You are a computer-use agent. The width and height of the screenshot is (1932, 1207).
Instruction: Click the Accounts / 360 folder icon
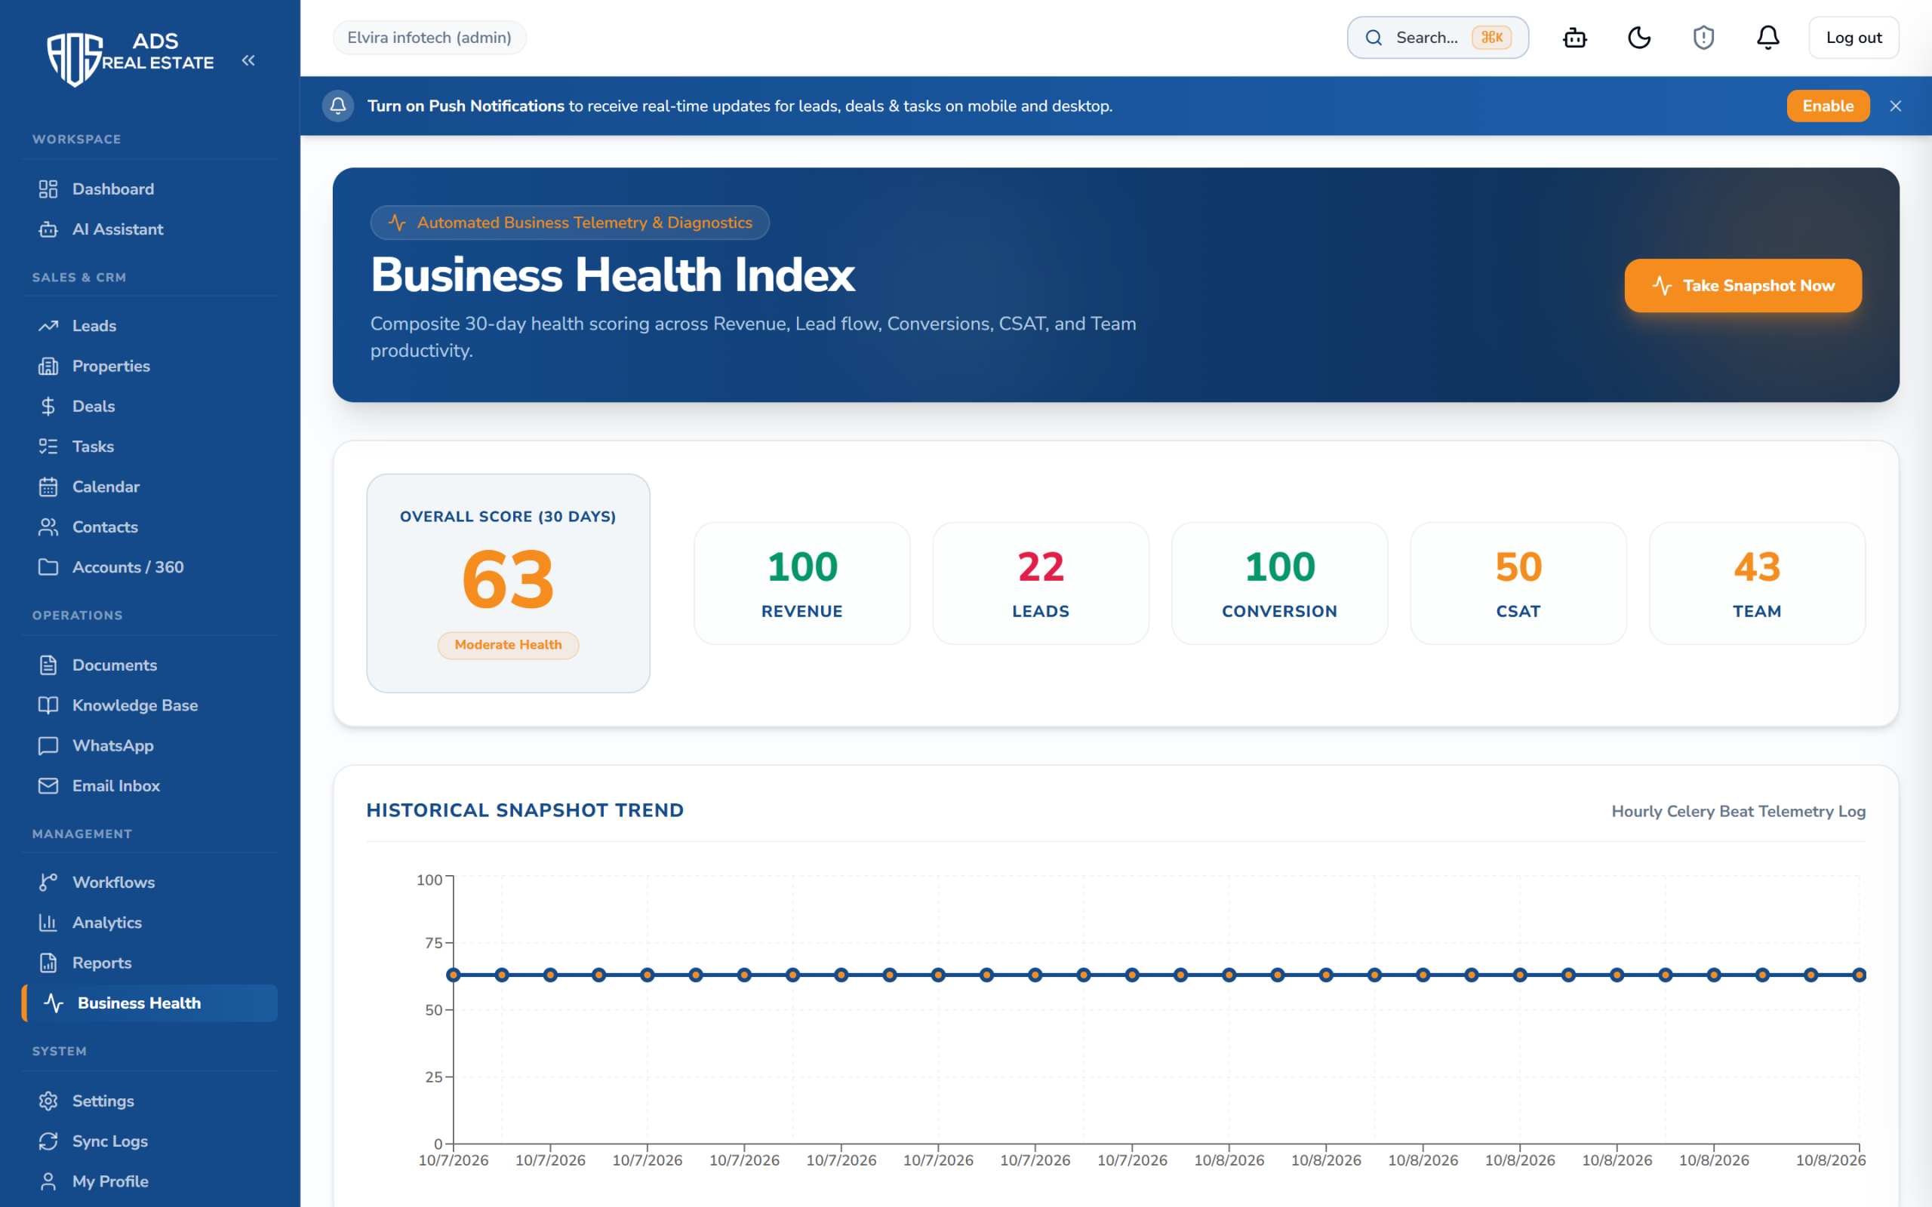tap(48, 567)
